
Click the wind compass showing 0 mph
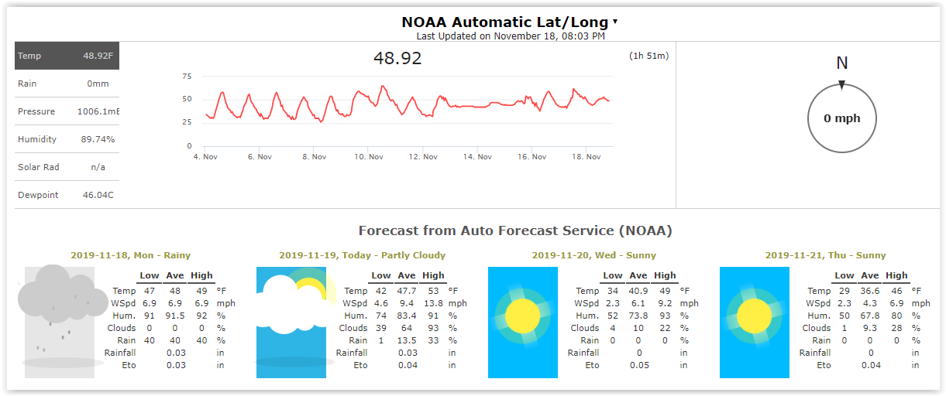point(841,118)
